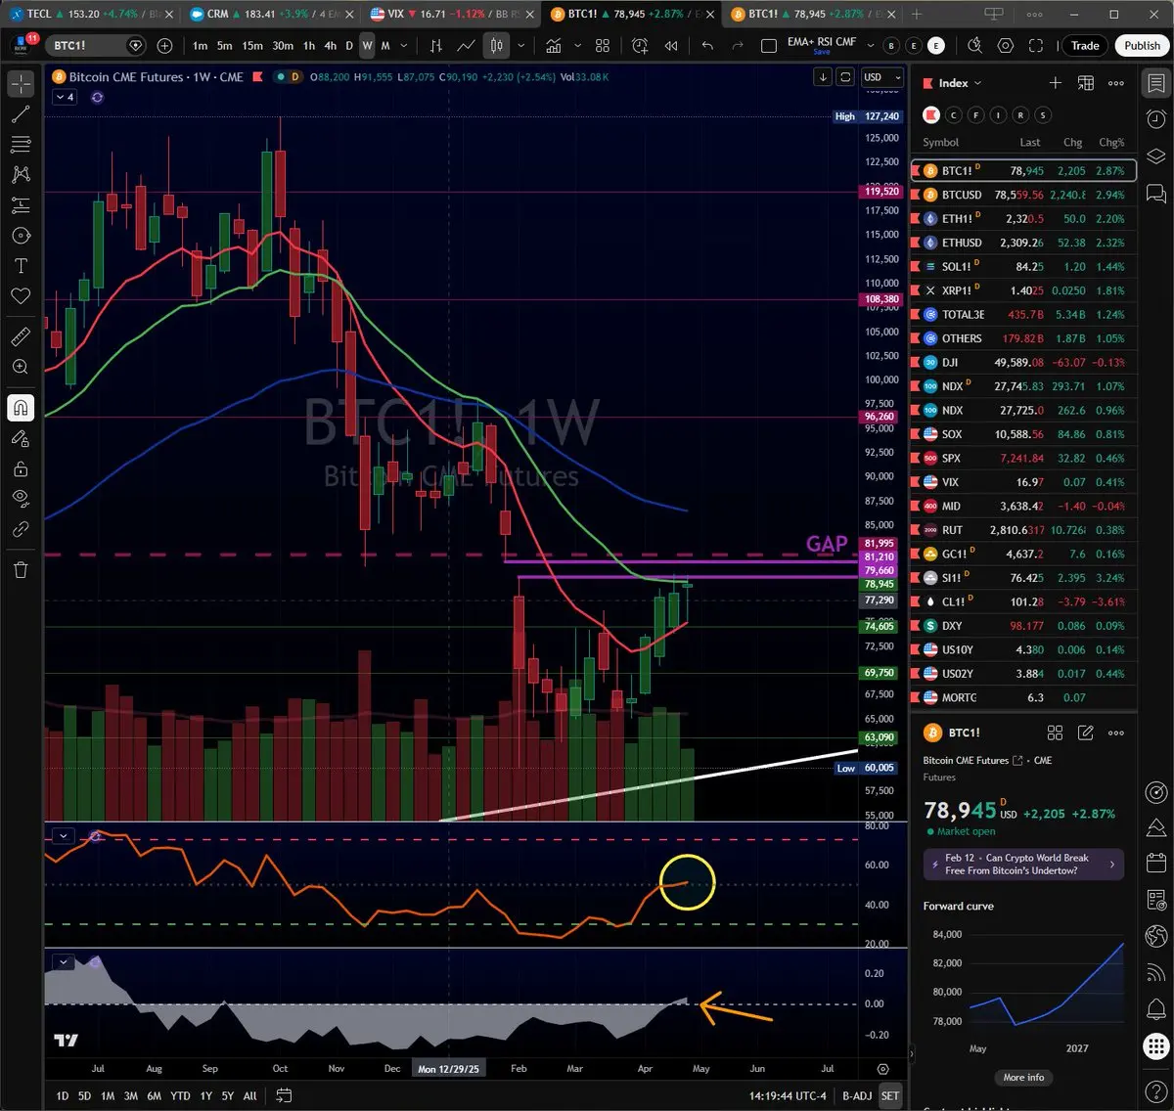Sort watchlist by Chg% column header

pyautogui.click(x=1111, y=143)
